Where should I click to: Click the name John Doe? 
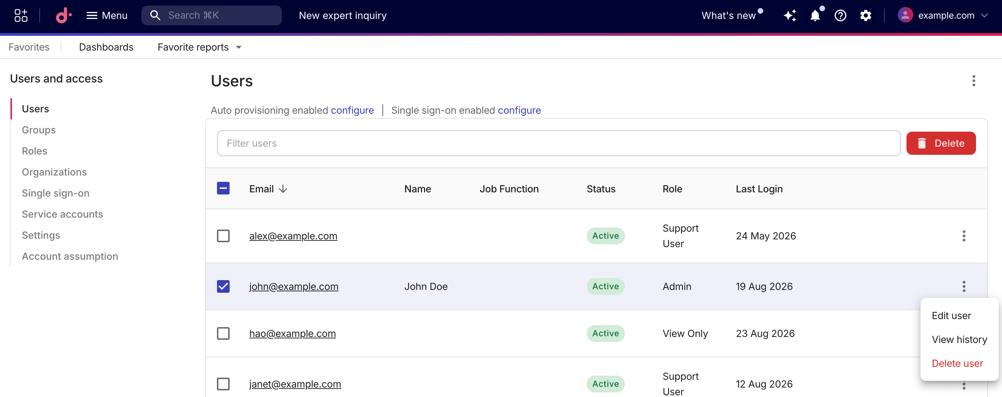click(x=426, y=286)
